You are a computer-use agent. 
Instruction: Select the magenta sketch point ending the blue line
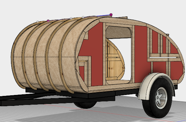[x=111, y=15]
